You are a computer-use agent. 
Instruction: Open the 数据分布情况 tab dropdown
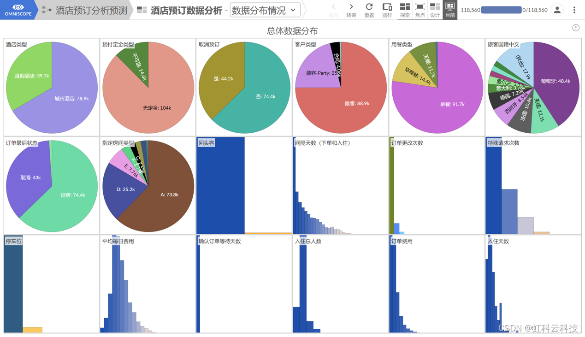[x=265, y=10]
